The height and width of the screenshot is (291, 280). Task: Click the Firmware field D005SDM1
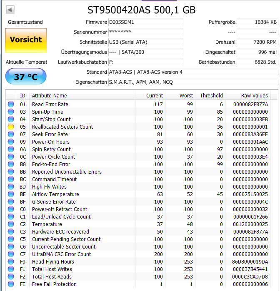click(146, 22)
